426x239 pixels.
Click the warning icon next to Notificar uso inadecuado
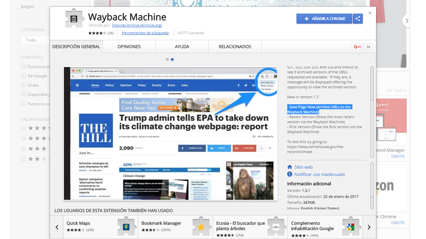[290, 174]
